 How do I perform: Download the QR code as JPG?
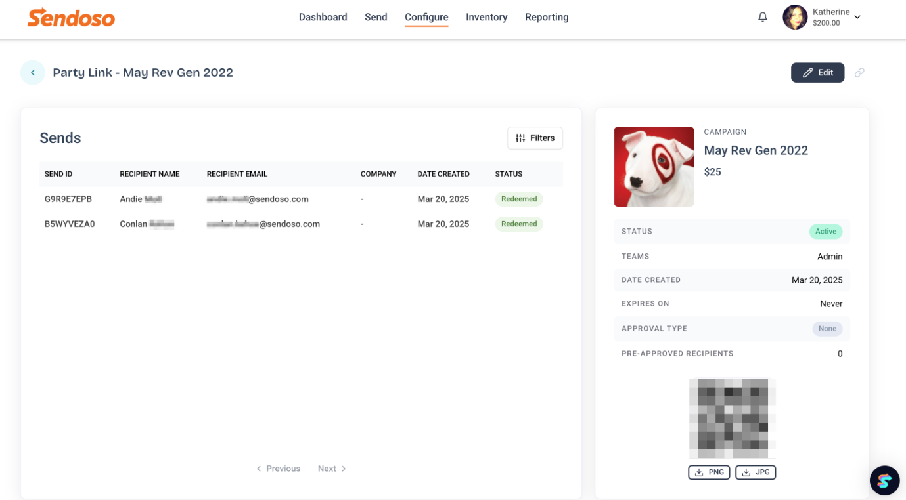(756, 472)
